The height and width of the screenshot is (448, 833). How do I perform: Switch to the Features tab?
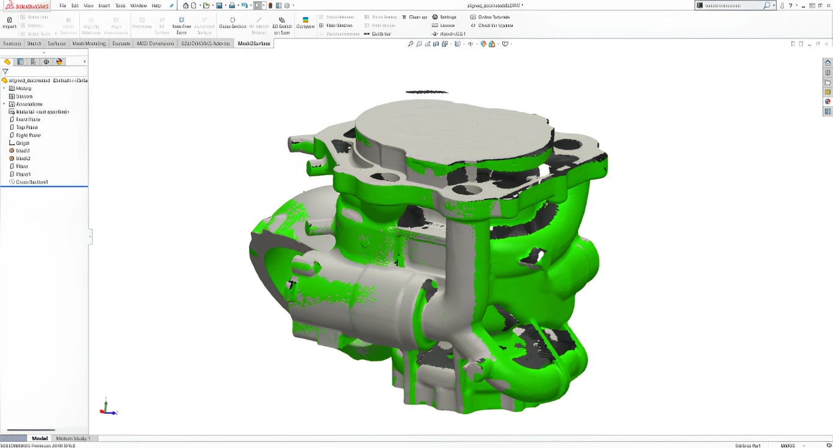[x=12, y=43]
